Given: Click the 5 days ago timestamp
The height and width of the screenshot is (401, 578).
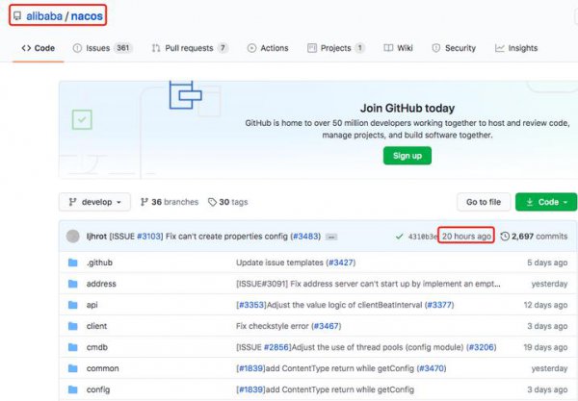Looking at the screenshot, I should pyautogui.click(x=547, y=263).
